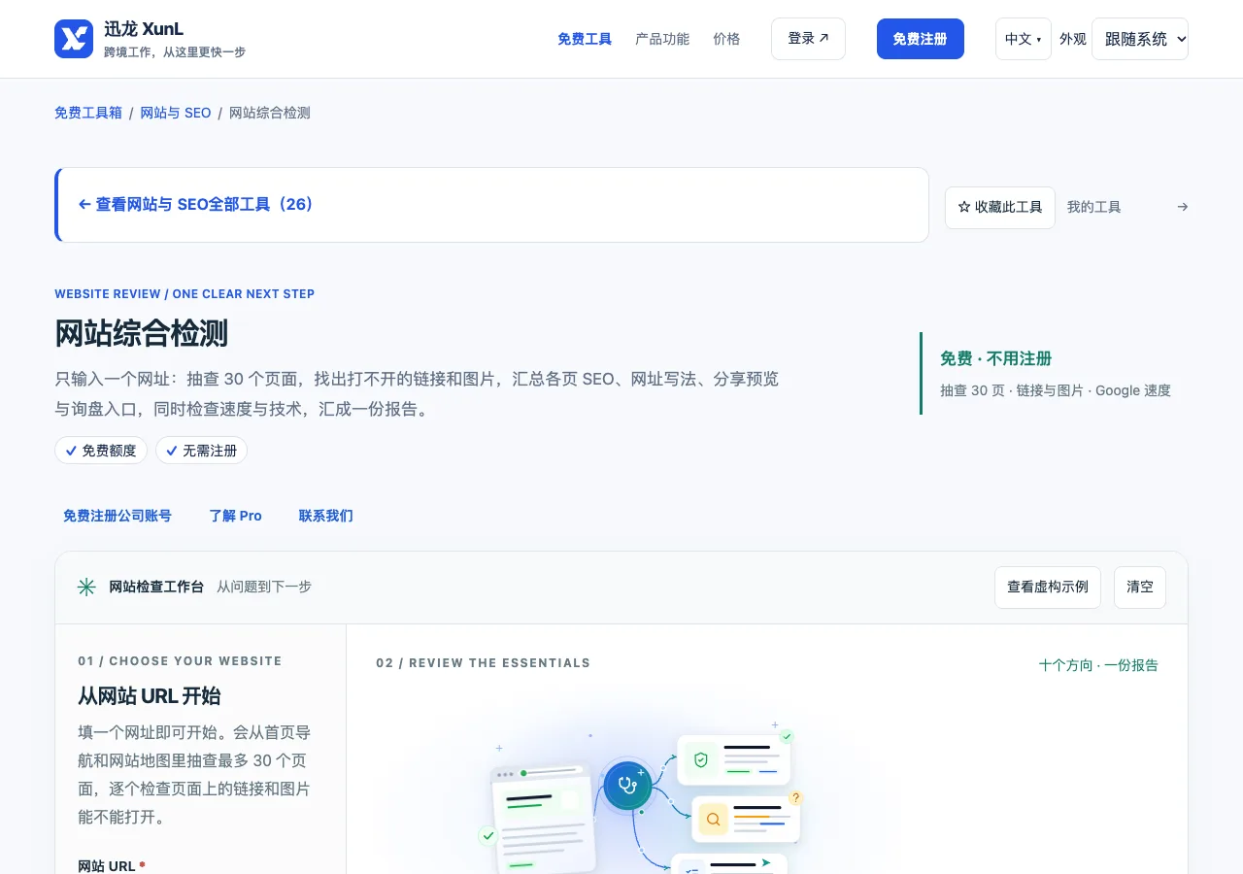The height and width of the screenshot is (874, 1243).
Task: Click the shield card in illustration
Action: (x=733, y=759)
